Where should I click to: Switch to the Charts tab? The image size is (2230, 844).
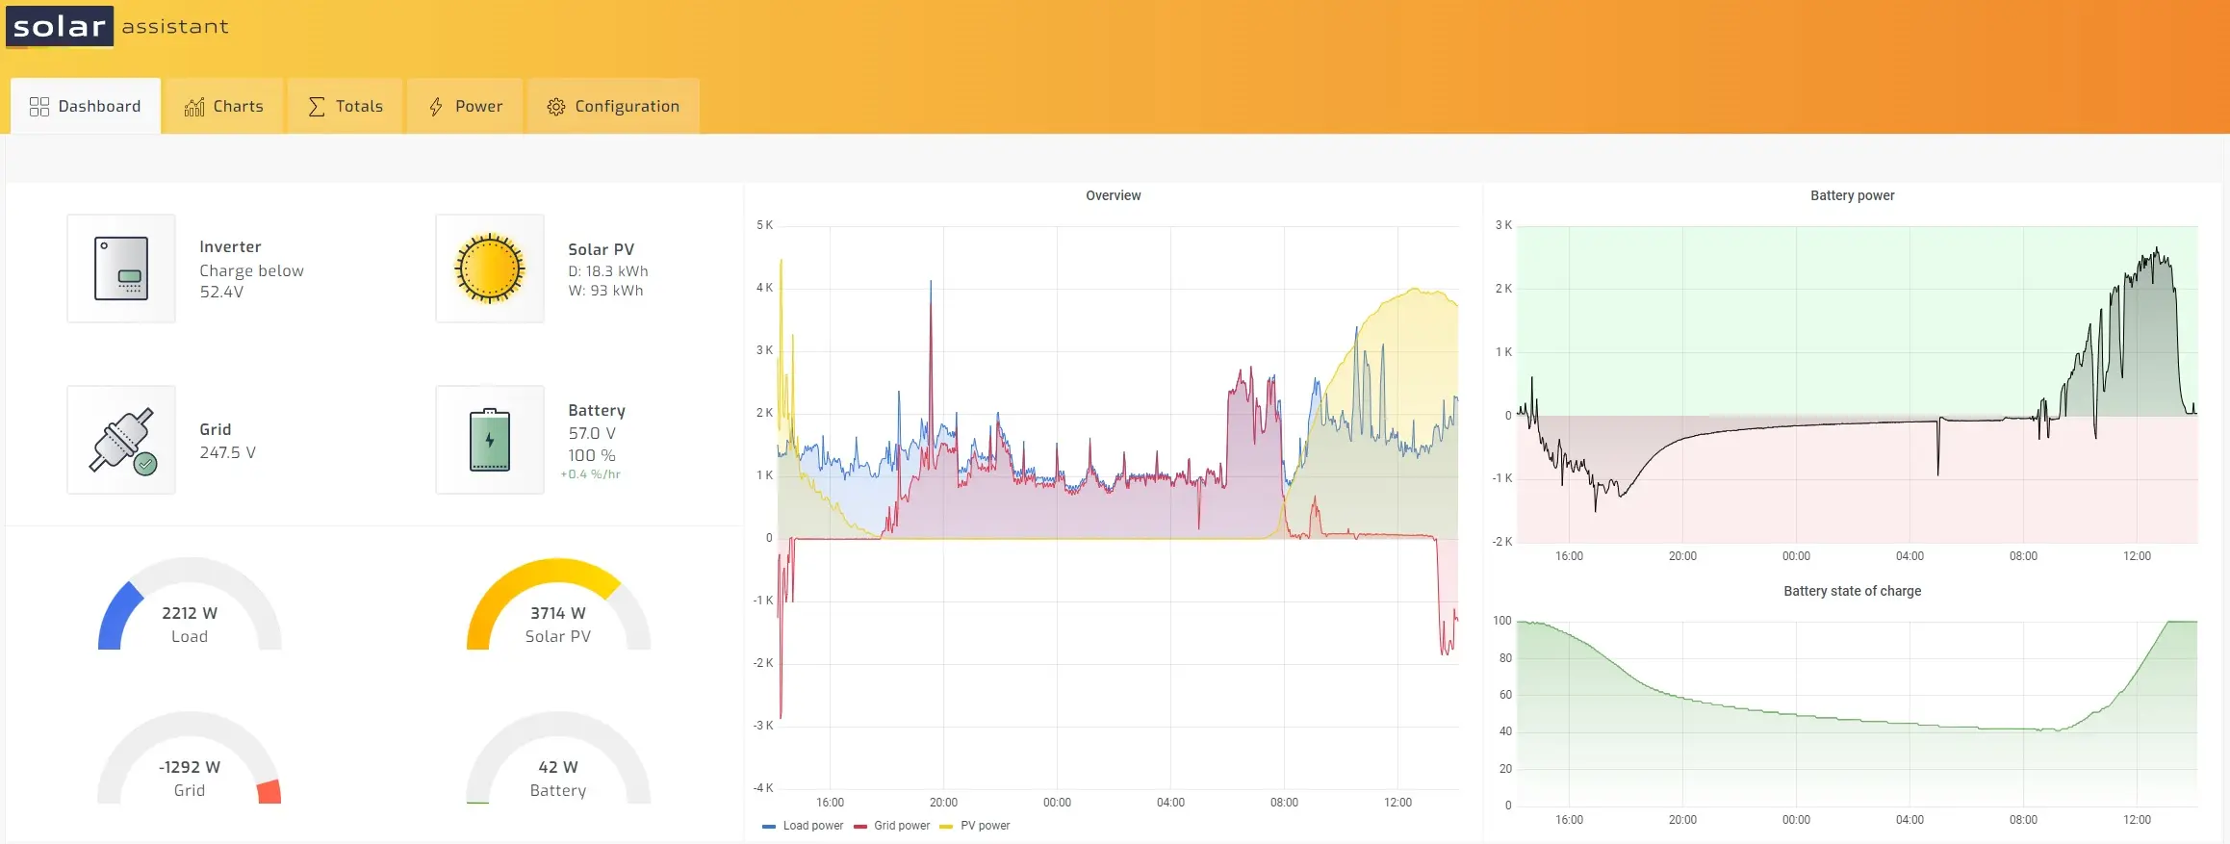coord(224,106)
